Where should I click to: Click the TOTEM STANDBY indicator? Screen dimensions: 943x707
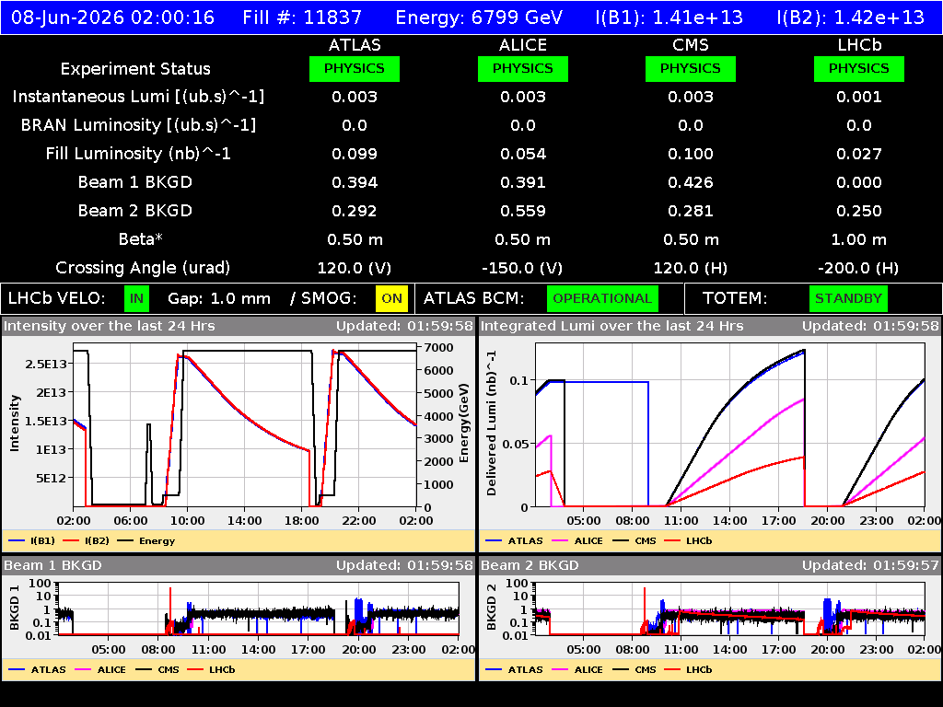pos(848,298)
